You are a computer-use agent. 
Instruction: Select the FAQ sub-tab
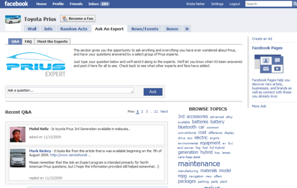[x=28, y=41]
